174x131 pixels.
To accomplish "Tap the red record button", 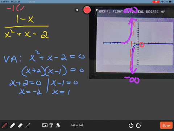I will click(x=87, y=10).
